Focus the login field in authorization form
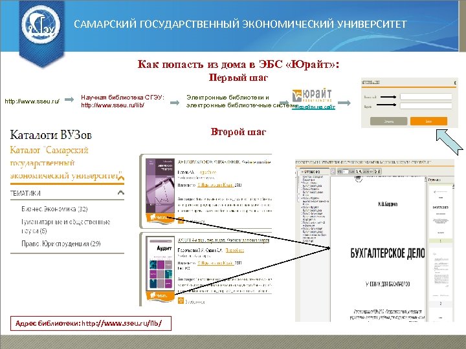Viewport: 466px width, 349px height. point(426,97)
